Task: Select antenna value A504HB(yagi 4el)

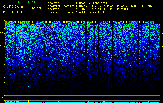Action: 91,12
